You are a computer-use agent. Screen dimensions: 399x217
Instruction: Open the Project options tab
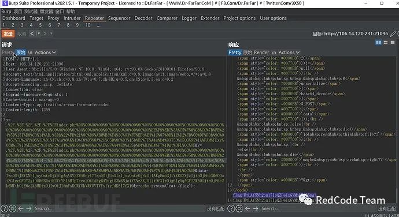[x=239, y=18]
